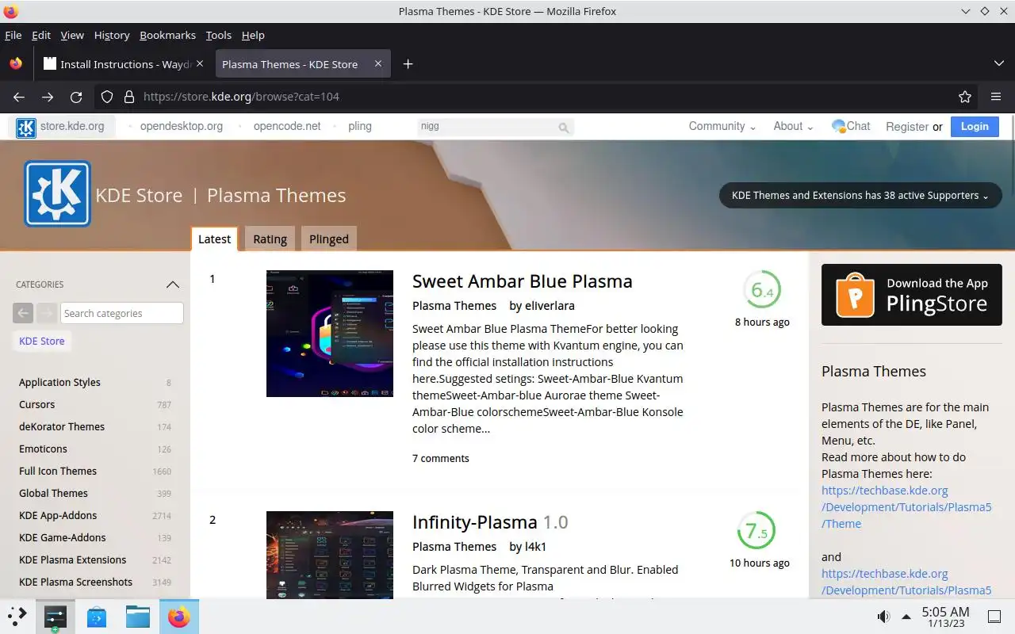1015x634 pixels.
Task: Click the show desktop icon
Action: [994, 617]
